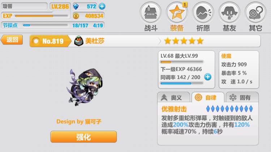Switch to the 自律 skill tab
This screenshot has height=152, width=271.
tap(208, 98)
